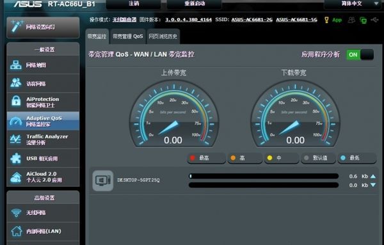Click the firmware version 3.0.0.4.380_4164 link

(x=188, y=20)
